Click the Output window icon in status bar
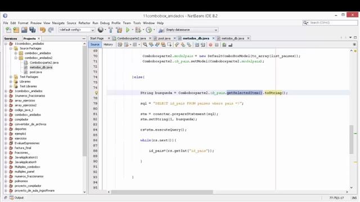360x202 pixels. coord(11,198)
